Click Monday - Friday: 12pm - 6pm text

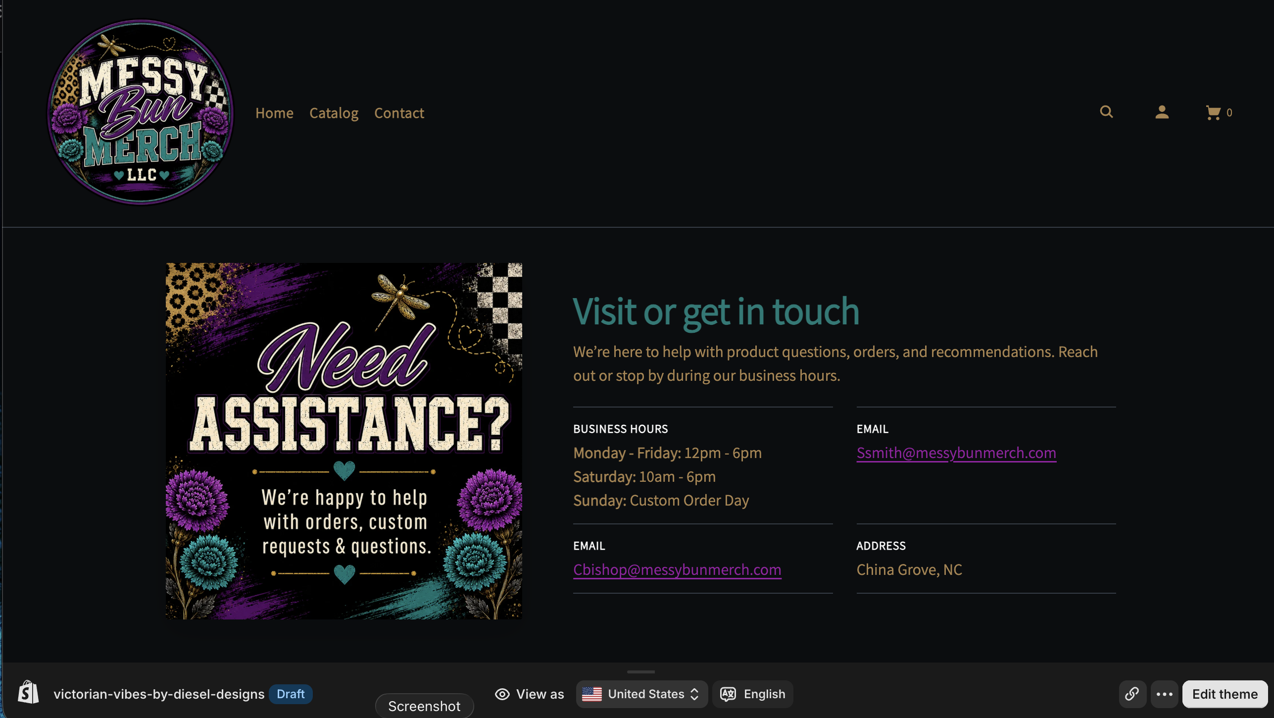(667, 453)
